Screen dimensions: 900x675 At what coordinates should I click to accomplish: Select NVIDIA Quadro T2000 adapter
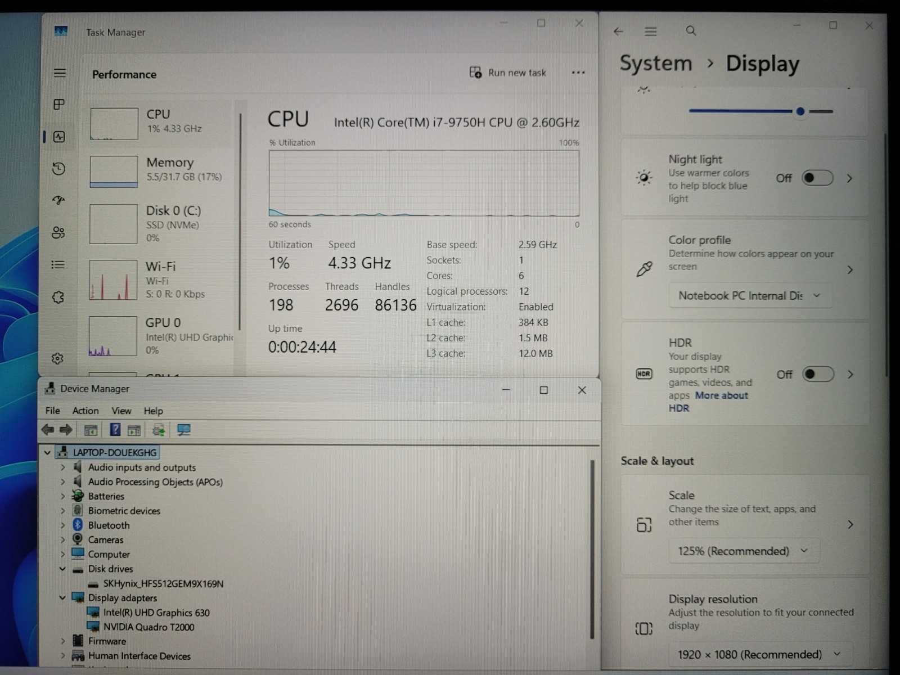pos(148,627)
